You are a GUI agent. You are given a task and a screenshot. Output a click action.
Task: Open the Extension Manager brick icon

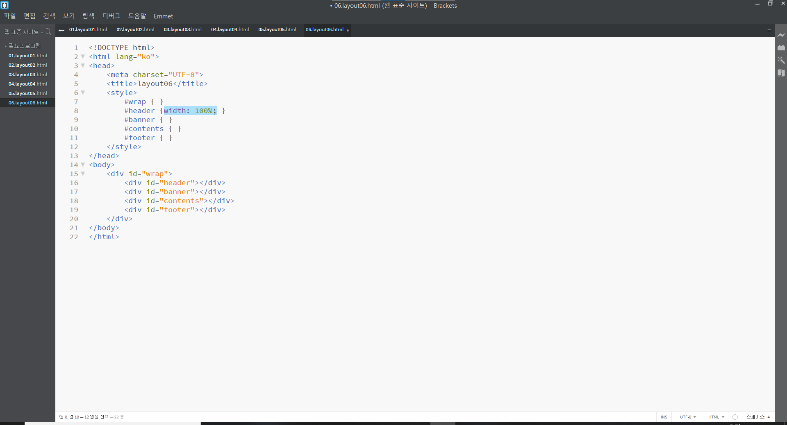tap(781, 48)
